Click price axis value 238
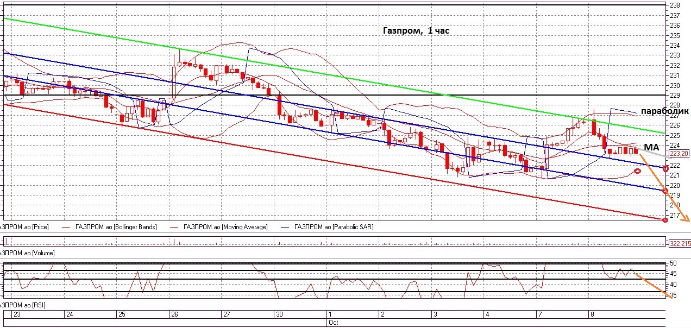Image resolution: width=691 pixels, height=328 pixels. tap(676, 5)
